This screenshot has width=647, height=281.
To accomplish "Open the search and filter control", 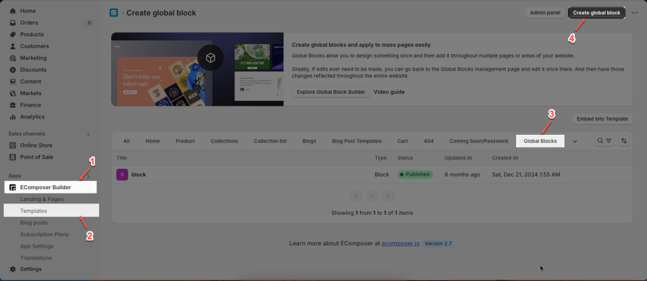I will tap(605, 140).
